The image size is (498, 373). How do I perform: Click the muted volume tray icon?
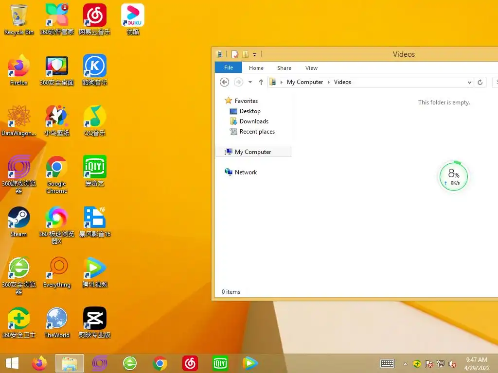[452, 364]
